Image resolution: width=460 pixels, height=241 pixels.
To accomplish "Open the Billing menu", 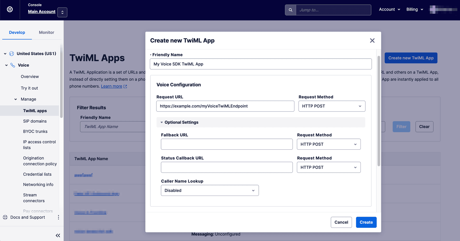I will pyautogui.click(x=414, y=9).
